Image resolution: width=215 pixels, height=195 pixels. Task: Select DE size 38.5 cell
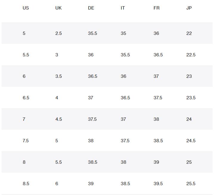[93, 162]
